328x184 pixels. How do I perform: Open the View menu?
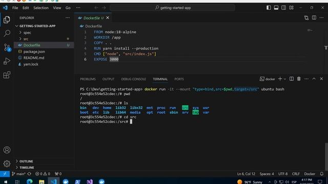(57, 8)
